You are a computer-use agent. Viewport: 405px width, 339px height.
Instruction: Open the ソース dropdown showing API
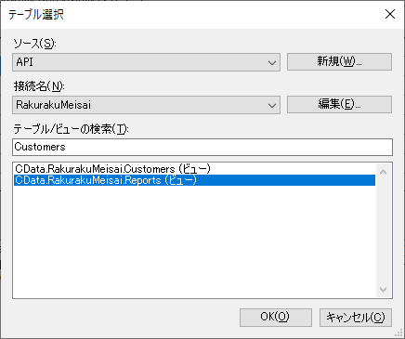[146, 62]
